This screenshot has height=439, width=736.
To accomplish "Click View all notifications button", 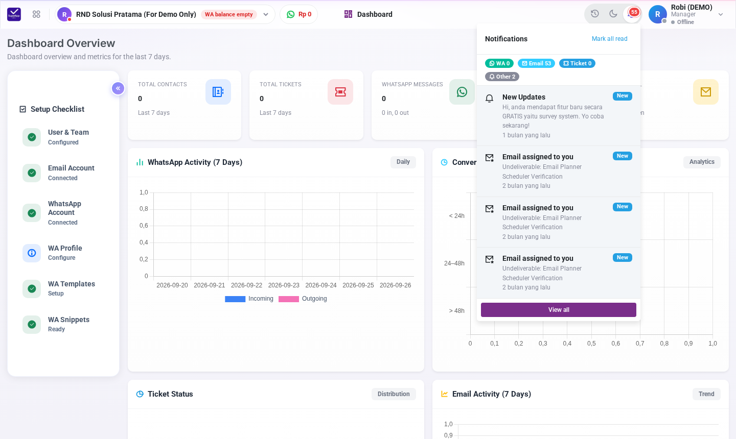I will tap(559, 310).
